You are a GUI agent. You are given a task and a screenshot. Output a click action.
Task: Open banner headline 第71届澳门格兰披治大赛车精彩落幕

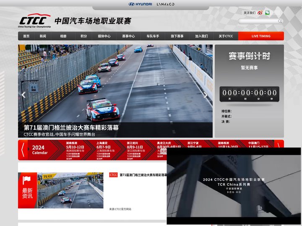[x=71, y=128]
